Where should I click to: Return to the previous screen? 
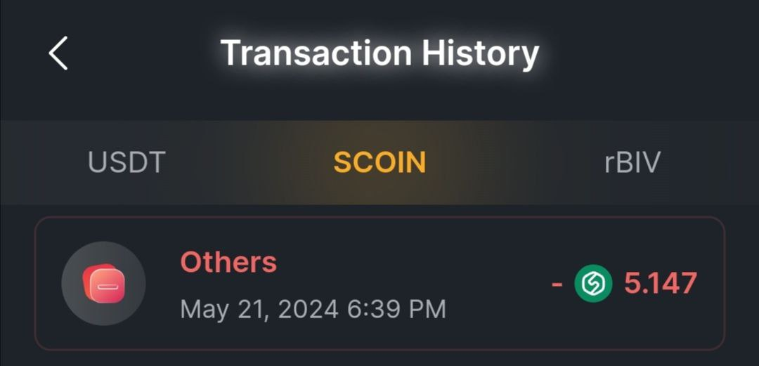pyautogui.click(x=58, y=53)
